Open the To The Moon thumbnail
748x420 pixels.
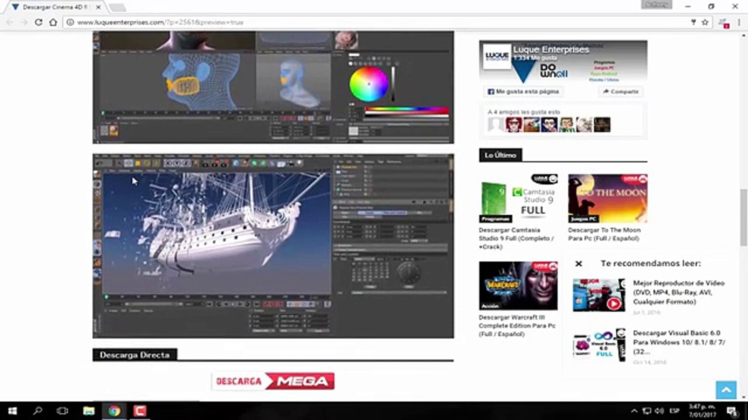click(608, 198)
